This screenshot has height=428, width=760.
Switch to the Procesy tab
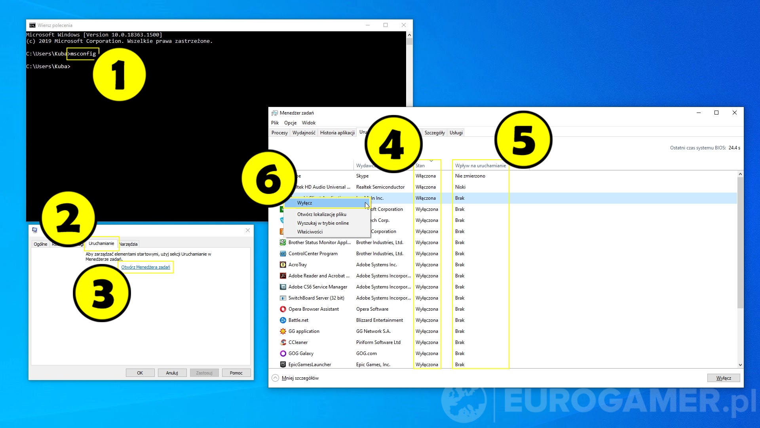tap(279, 133)
